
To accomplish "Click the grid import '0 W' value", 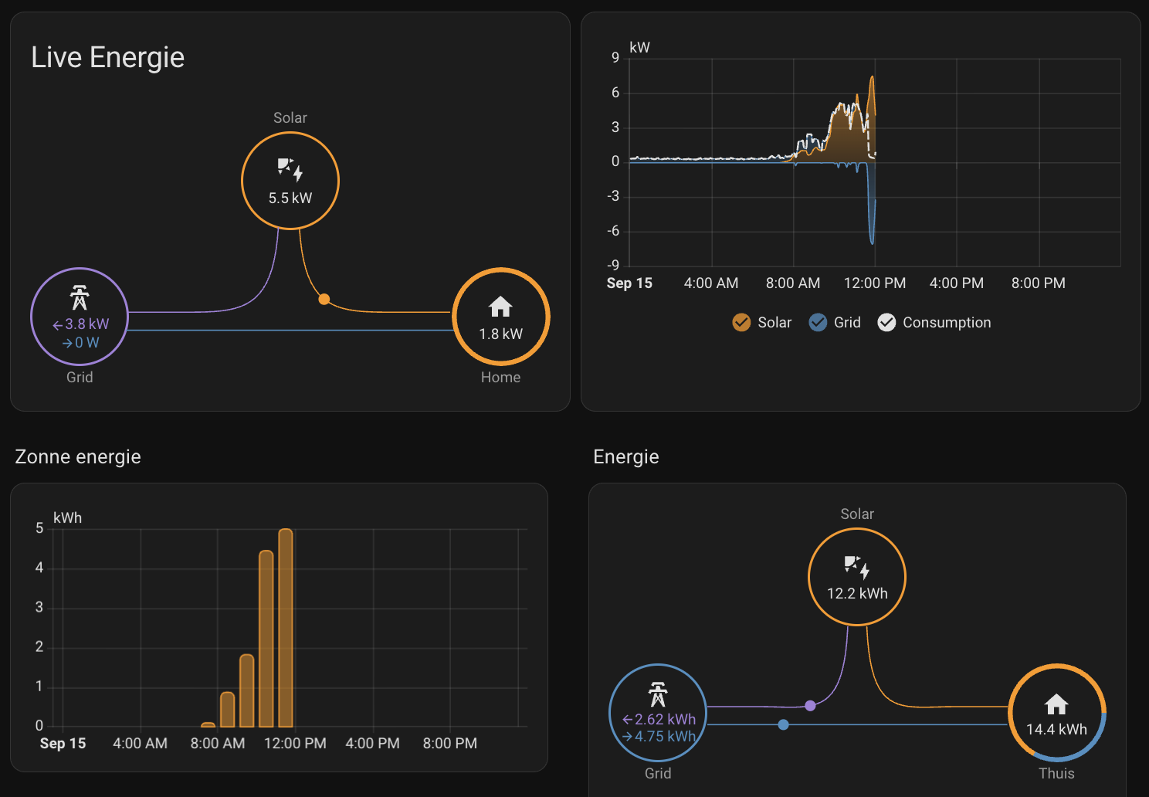I will (81, 342).
